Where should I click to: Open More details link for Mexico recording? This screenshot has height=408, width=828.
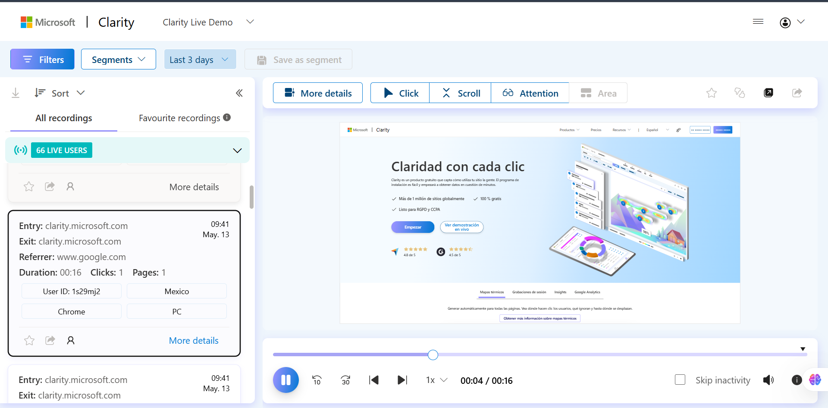coord(194,341)
